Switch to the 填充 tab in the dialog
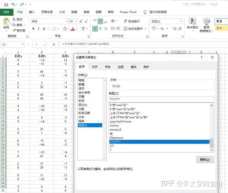This screenshot has height=193, width=228. point(133,67)
